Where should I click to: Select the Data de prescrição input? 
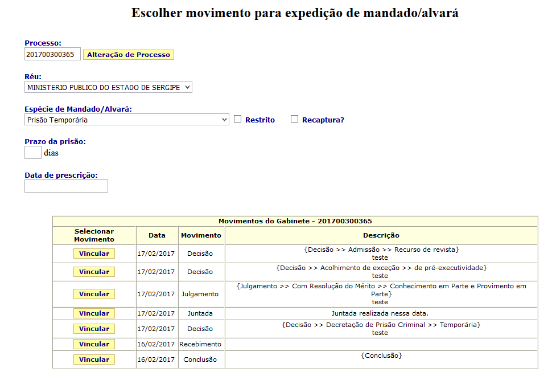tap(66, 186)
